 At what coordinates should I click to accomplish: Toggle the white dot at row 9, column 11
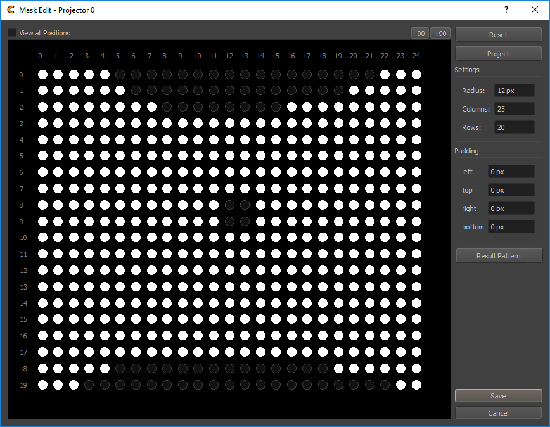[x=214, y=222]
